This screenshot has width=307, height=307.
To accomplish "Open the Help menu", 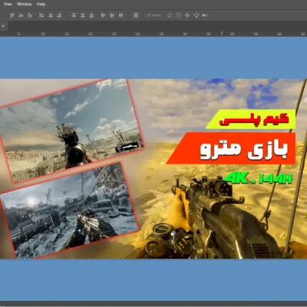I will pyautogui.click(x=41, y=4).
